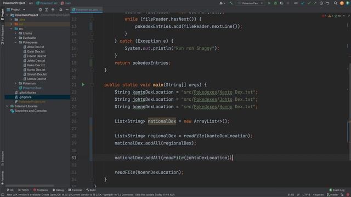Select Johto Dex.txt file

(x=34, y=61)
